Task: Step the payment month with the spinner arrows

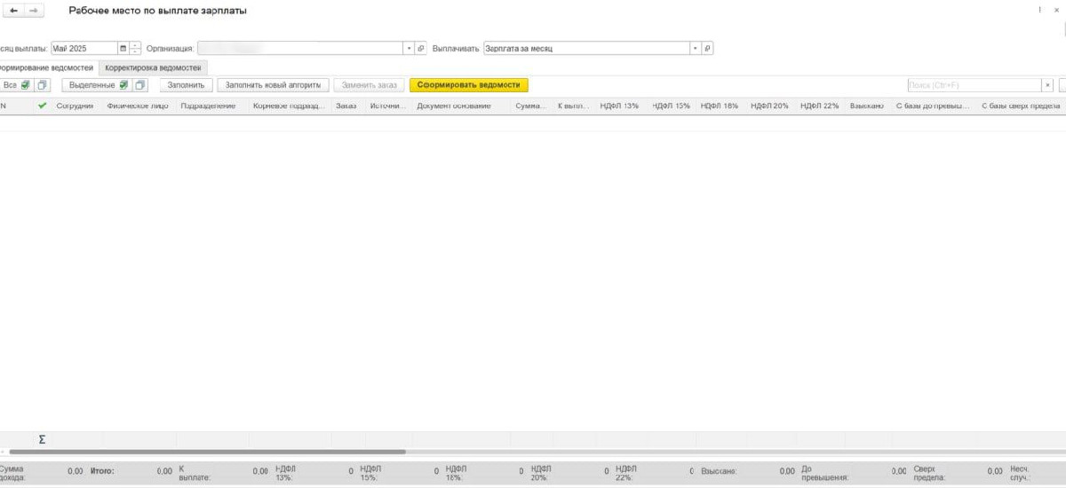Action: coord(136,49)
